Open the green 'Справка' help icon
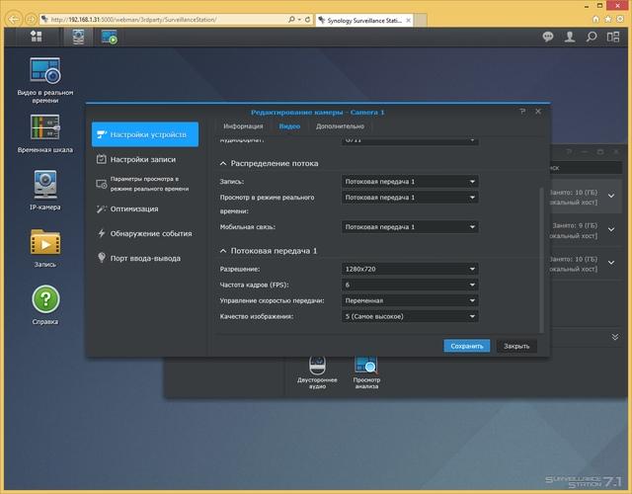The image size is (632, 494). [45, 304]
